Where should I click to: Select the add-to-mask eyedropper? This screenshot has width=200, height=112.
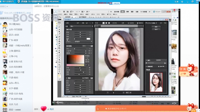(89, 65)
